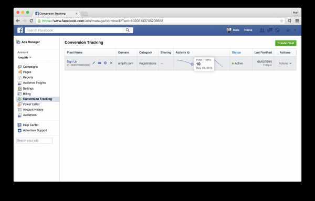Open the friend requests icon
Viewport: 315px width, 201px height.
click(x=262, y=30)
